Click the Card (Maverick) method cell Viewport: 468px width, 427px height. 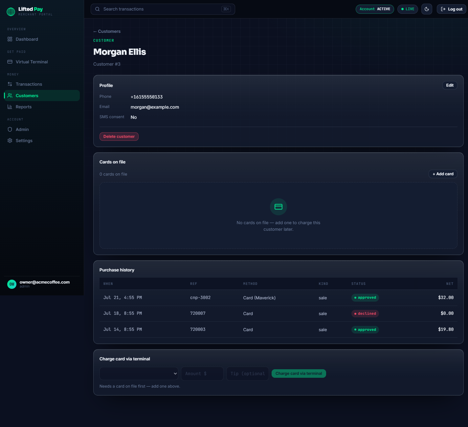point(259,298)
